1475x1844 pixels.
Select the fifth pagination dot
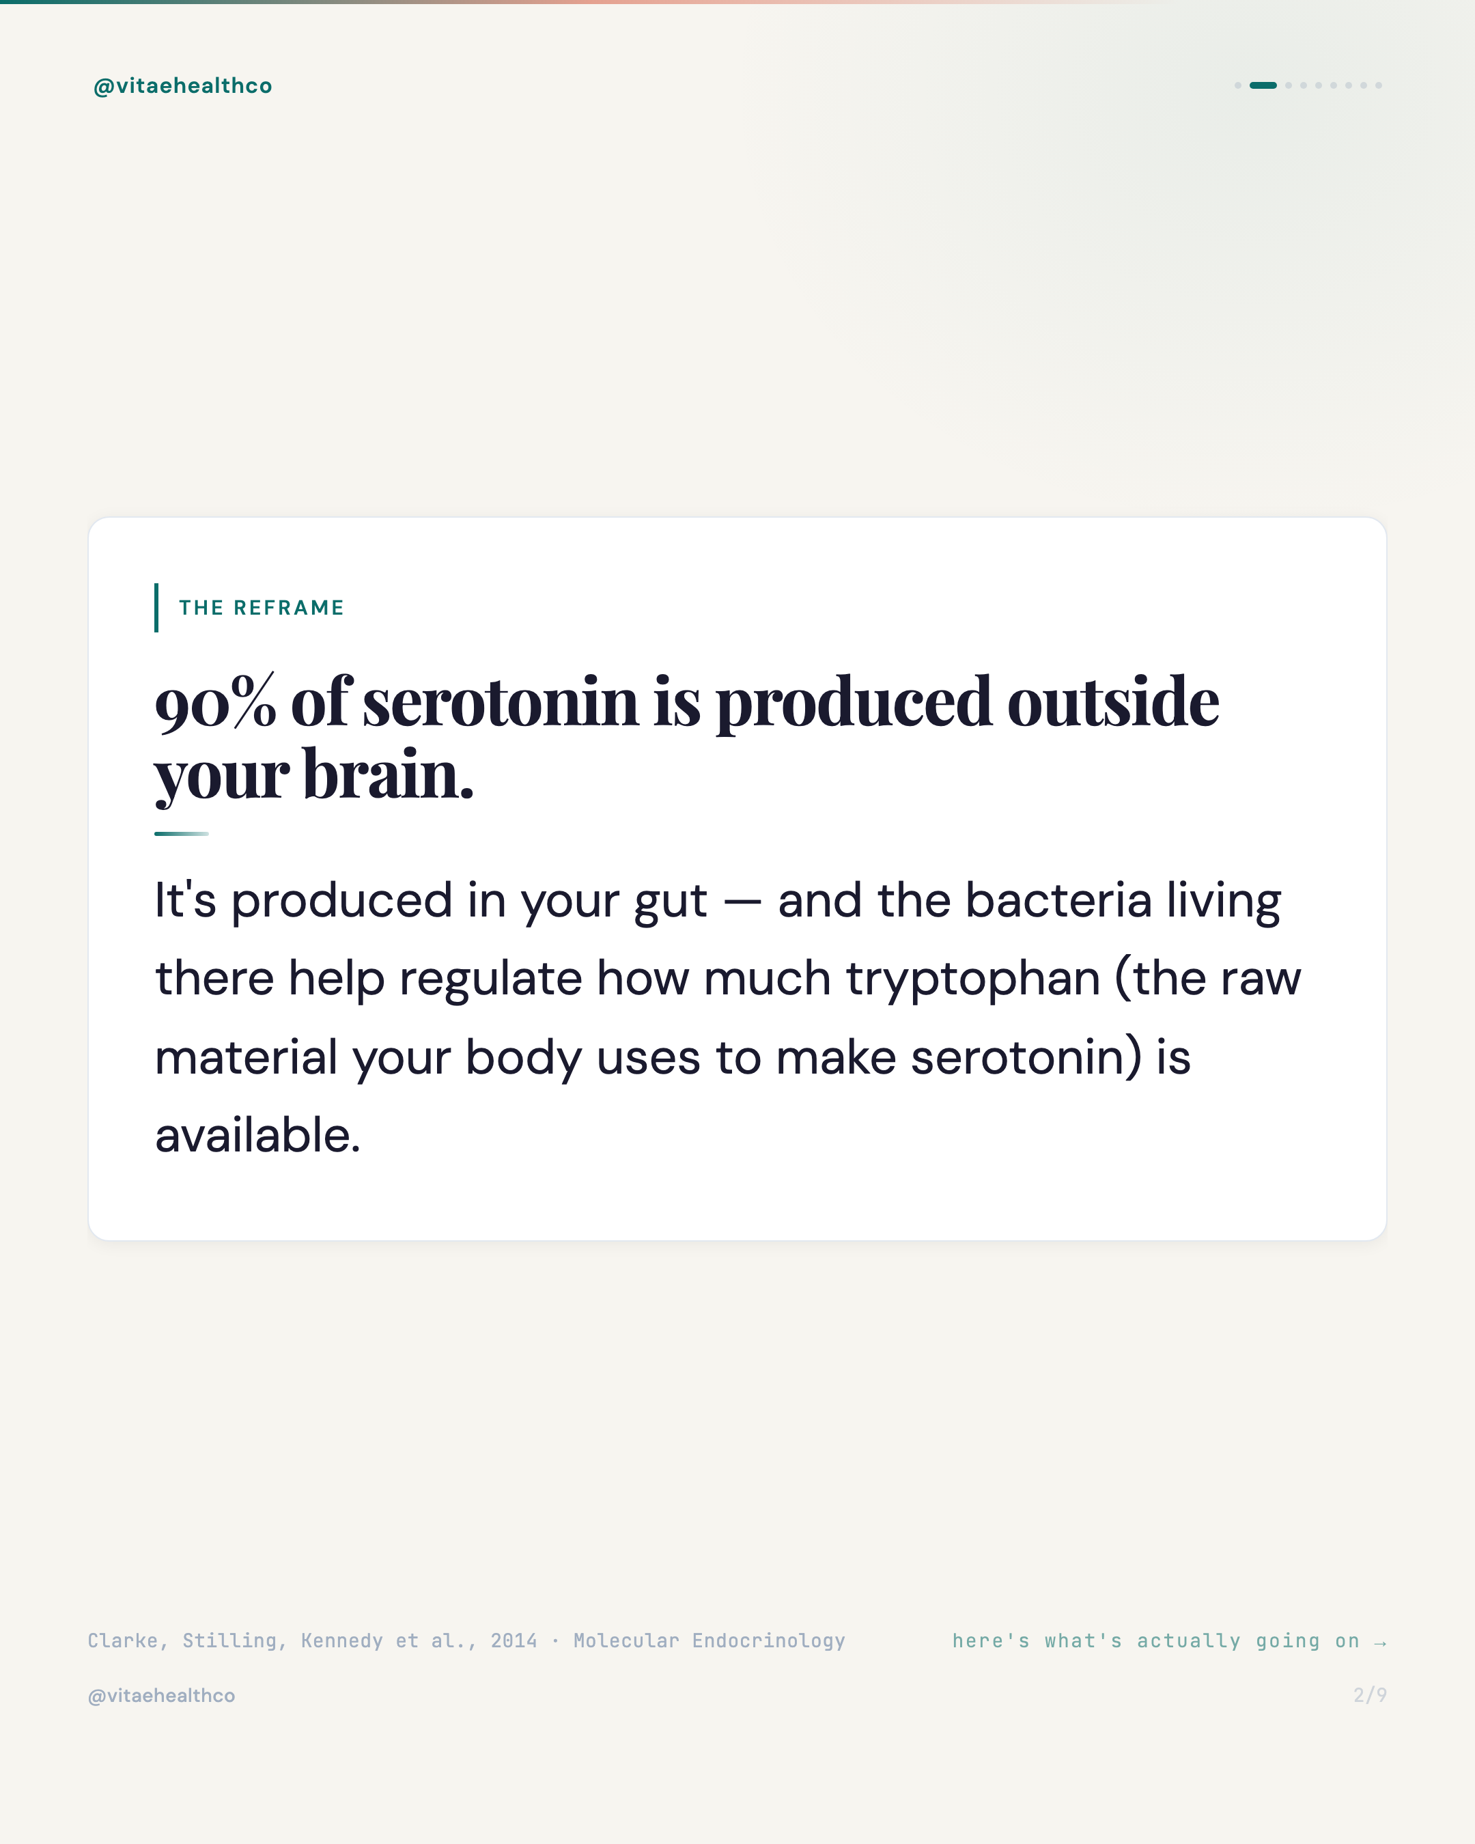[1319, 85]
